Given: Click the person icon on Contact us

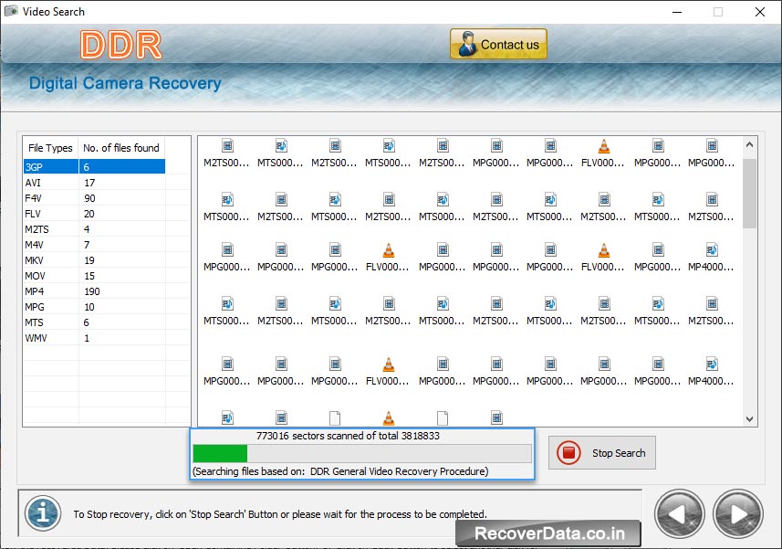Looking at the screenshot, I should click(467, 44).
